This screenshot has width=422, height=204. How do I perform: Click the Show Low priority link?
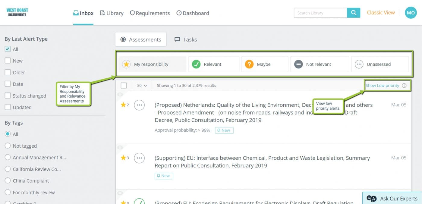(x=382, y=86)
